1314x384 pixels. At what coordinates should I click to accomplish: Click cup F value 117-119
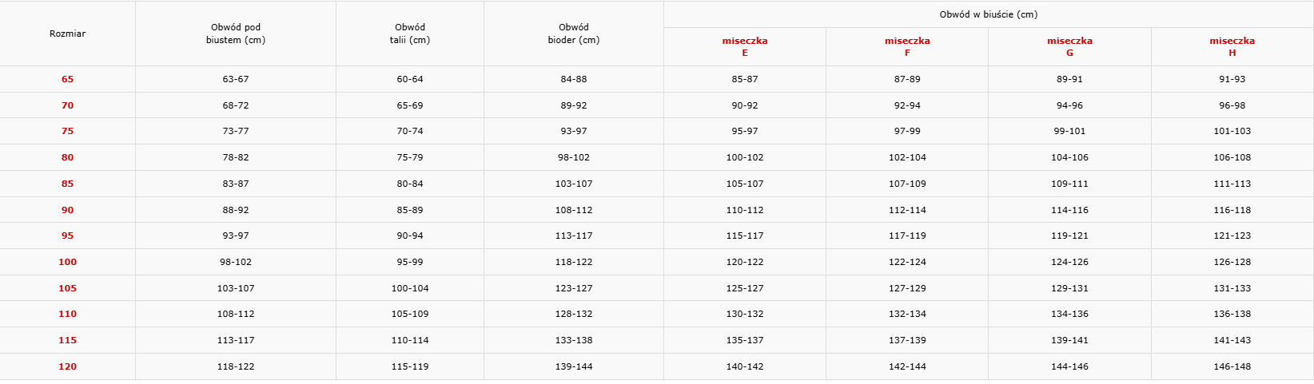tap(907, 236)
